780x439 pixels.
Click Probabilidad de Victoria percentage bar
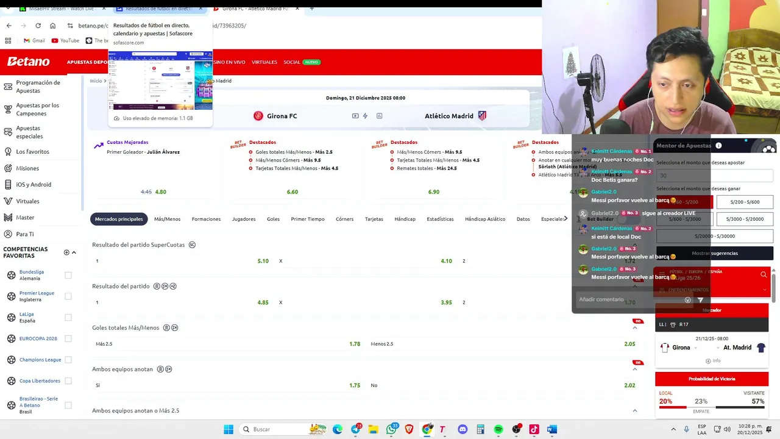pos(712,407)
